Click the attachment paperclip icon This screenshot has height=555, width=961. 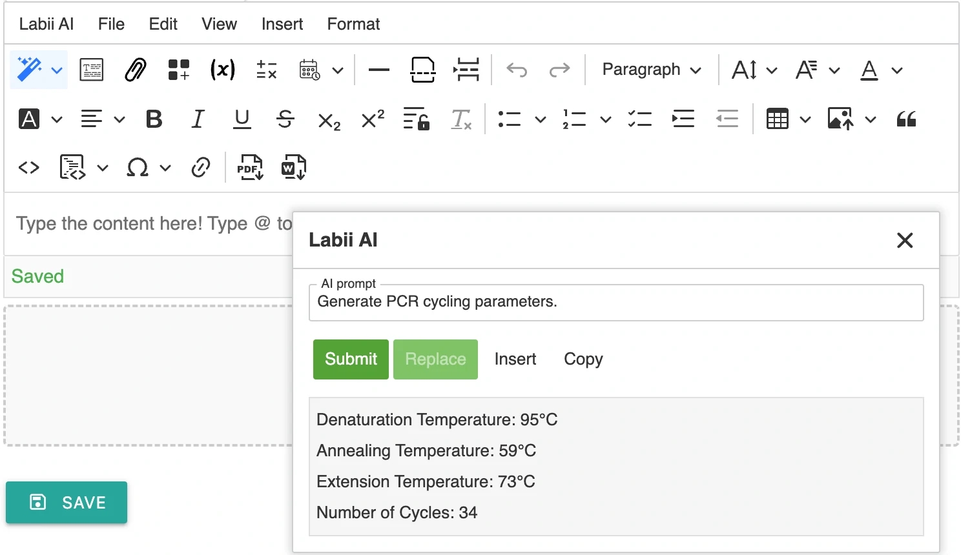(x=136, y=70)
